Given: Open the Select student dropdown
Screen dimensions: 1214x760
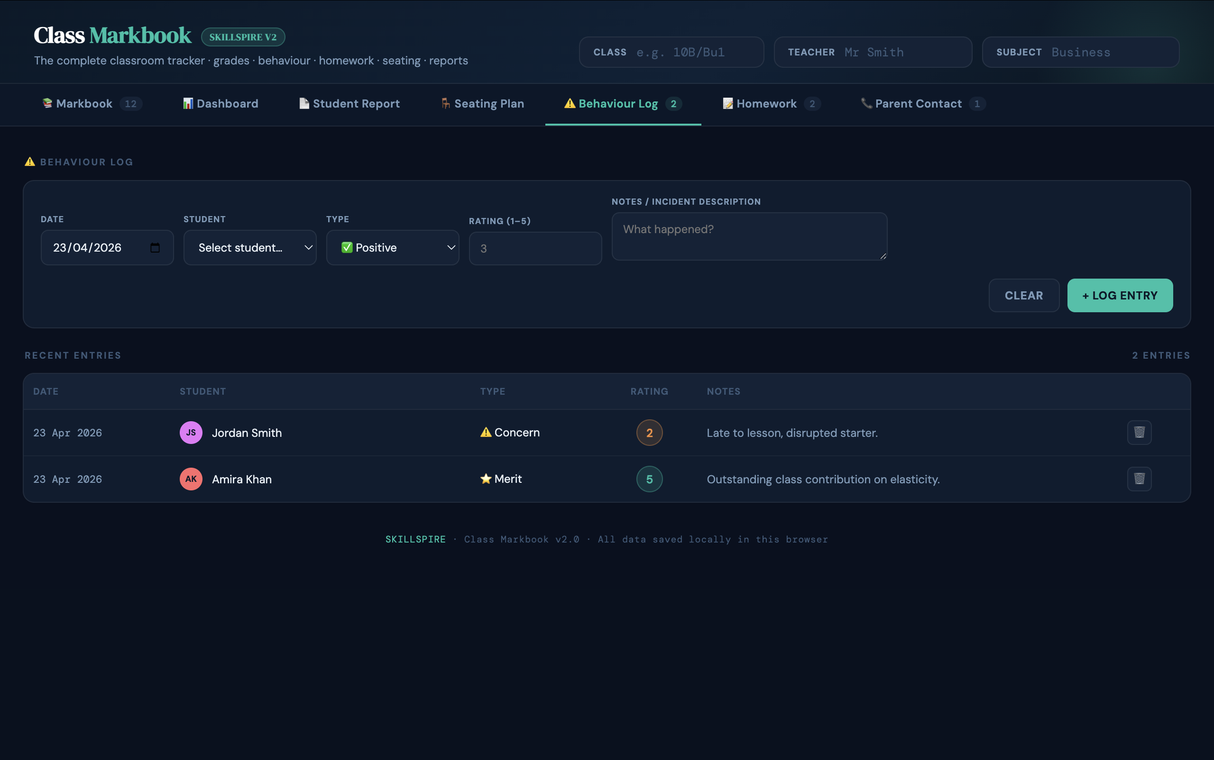Looking at the screenshot, I should click(249, 247).
